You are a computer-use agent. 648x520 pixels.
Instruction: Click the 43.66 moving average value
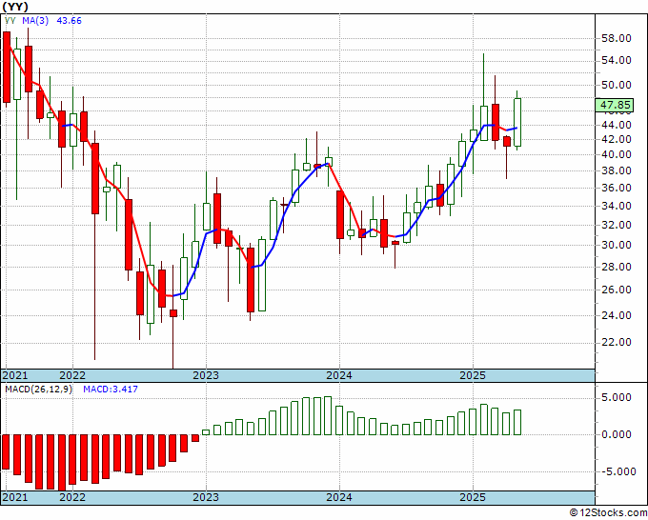point(69,20)
